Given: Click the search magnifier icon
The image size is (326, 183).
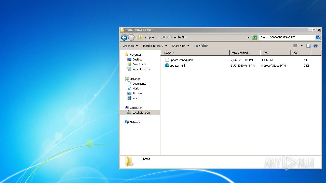Looking at the screenshot, I should click(318, 37).
